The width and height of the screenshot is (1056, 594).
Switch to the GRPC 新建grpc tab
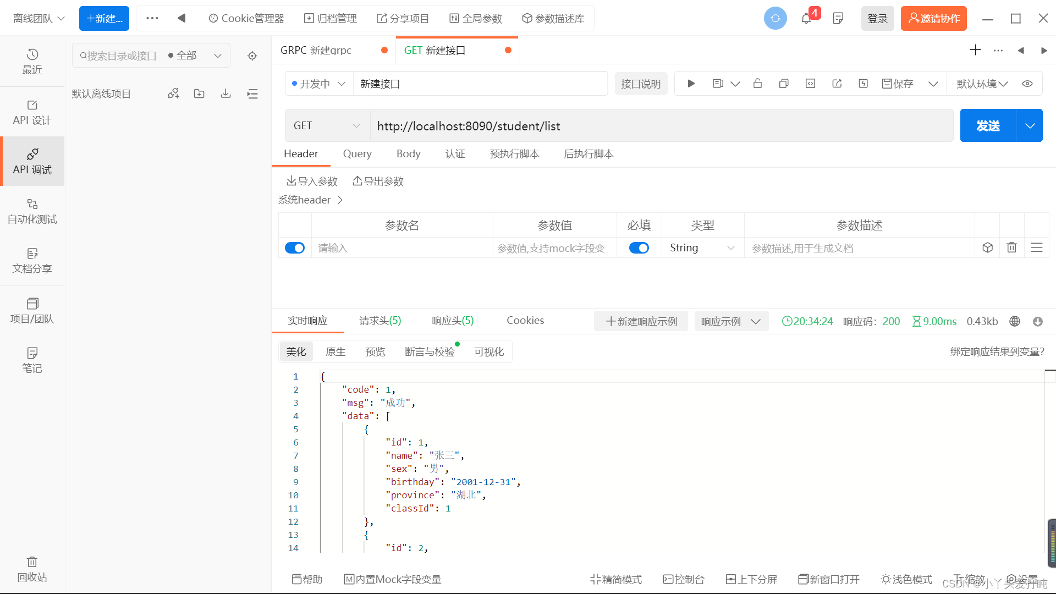(x=334, y=50)
